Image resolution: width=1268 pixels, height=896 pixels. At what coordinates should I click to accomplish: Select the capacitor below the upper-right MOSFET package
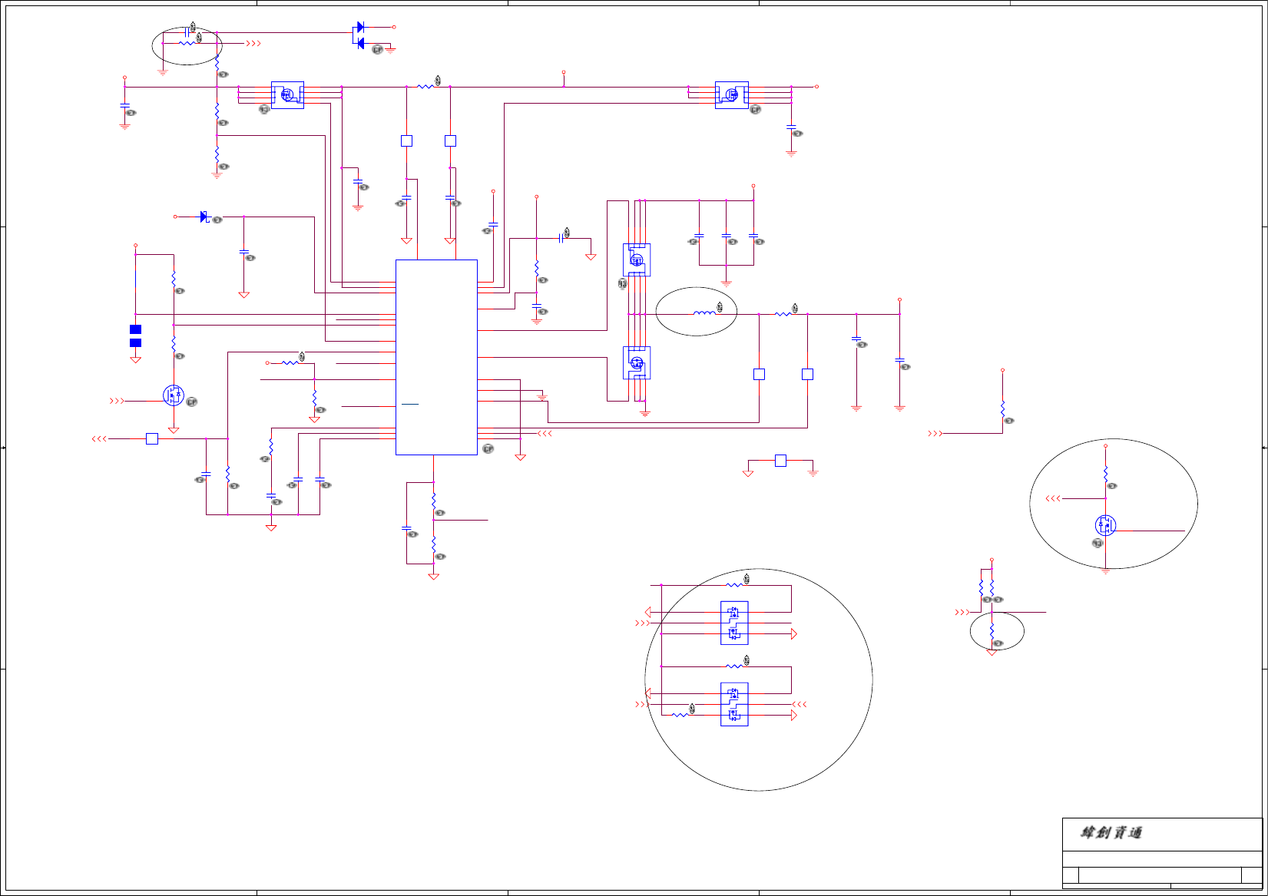(x=791, y=127)
